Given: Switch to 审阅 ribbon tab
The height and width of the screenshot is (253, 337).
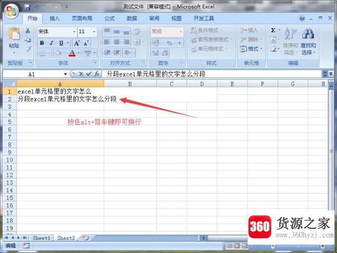Looking at the screenshot, I should [x=154, y=18].
